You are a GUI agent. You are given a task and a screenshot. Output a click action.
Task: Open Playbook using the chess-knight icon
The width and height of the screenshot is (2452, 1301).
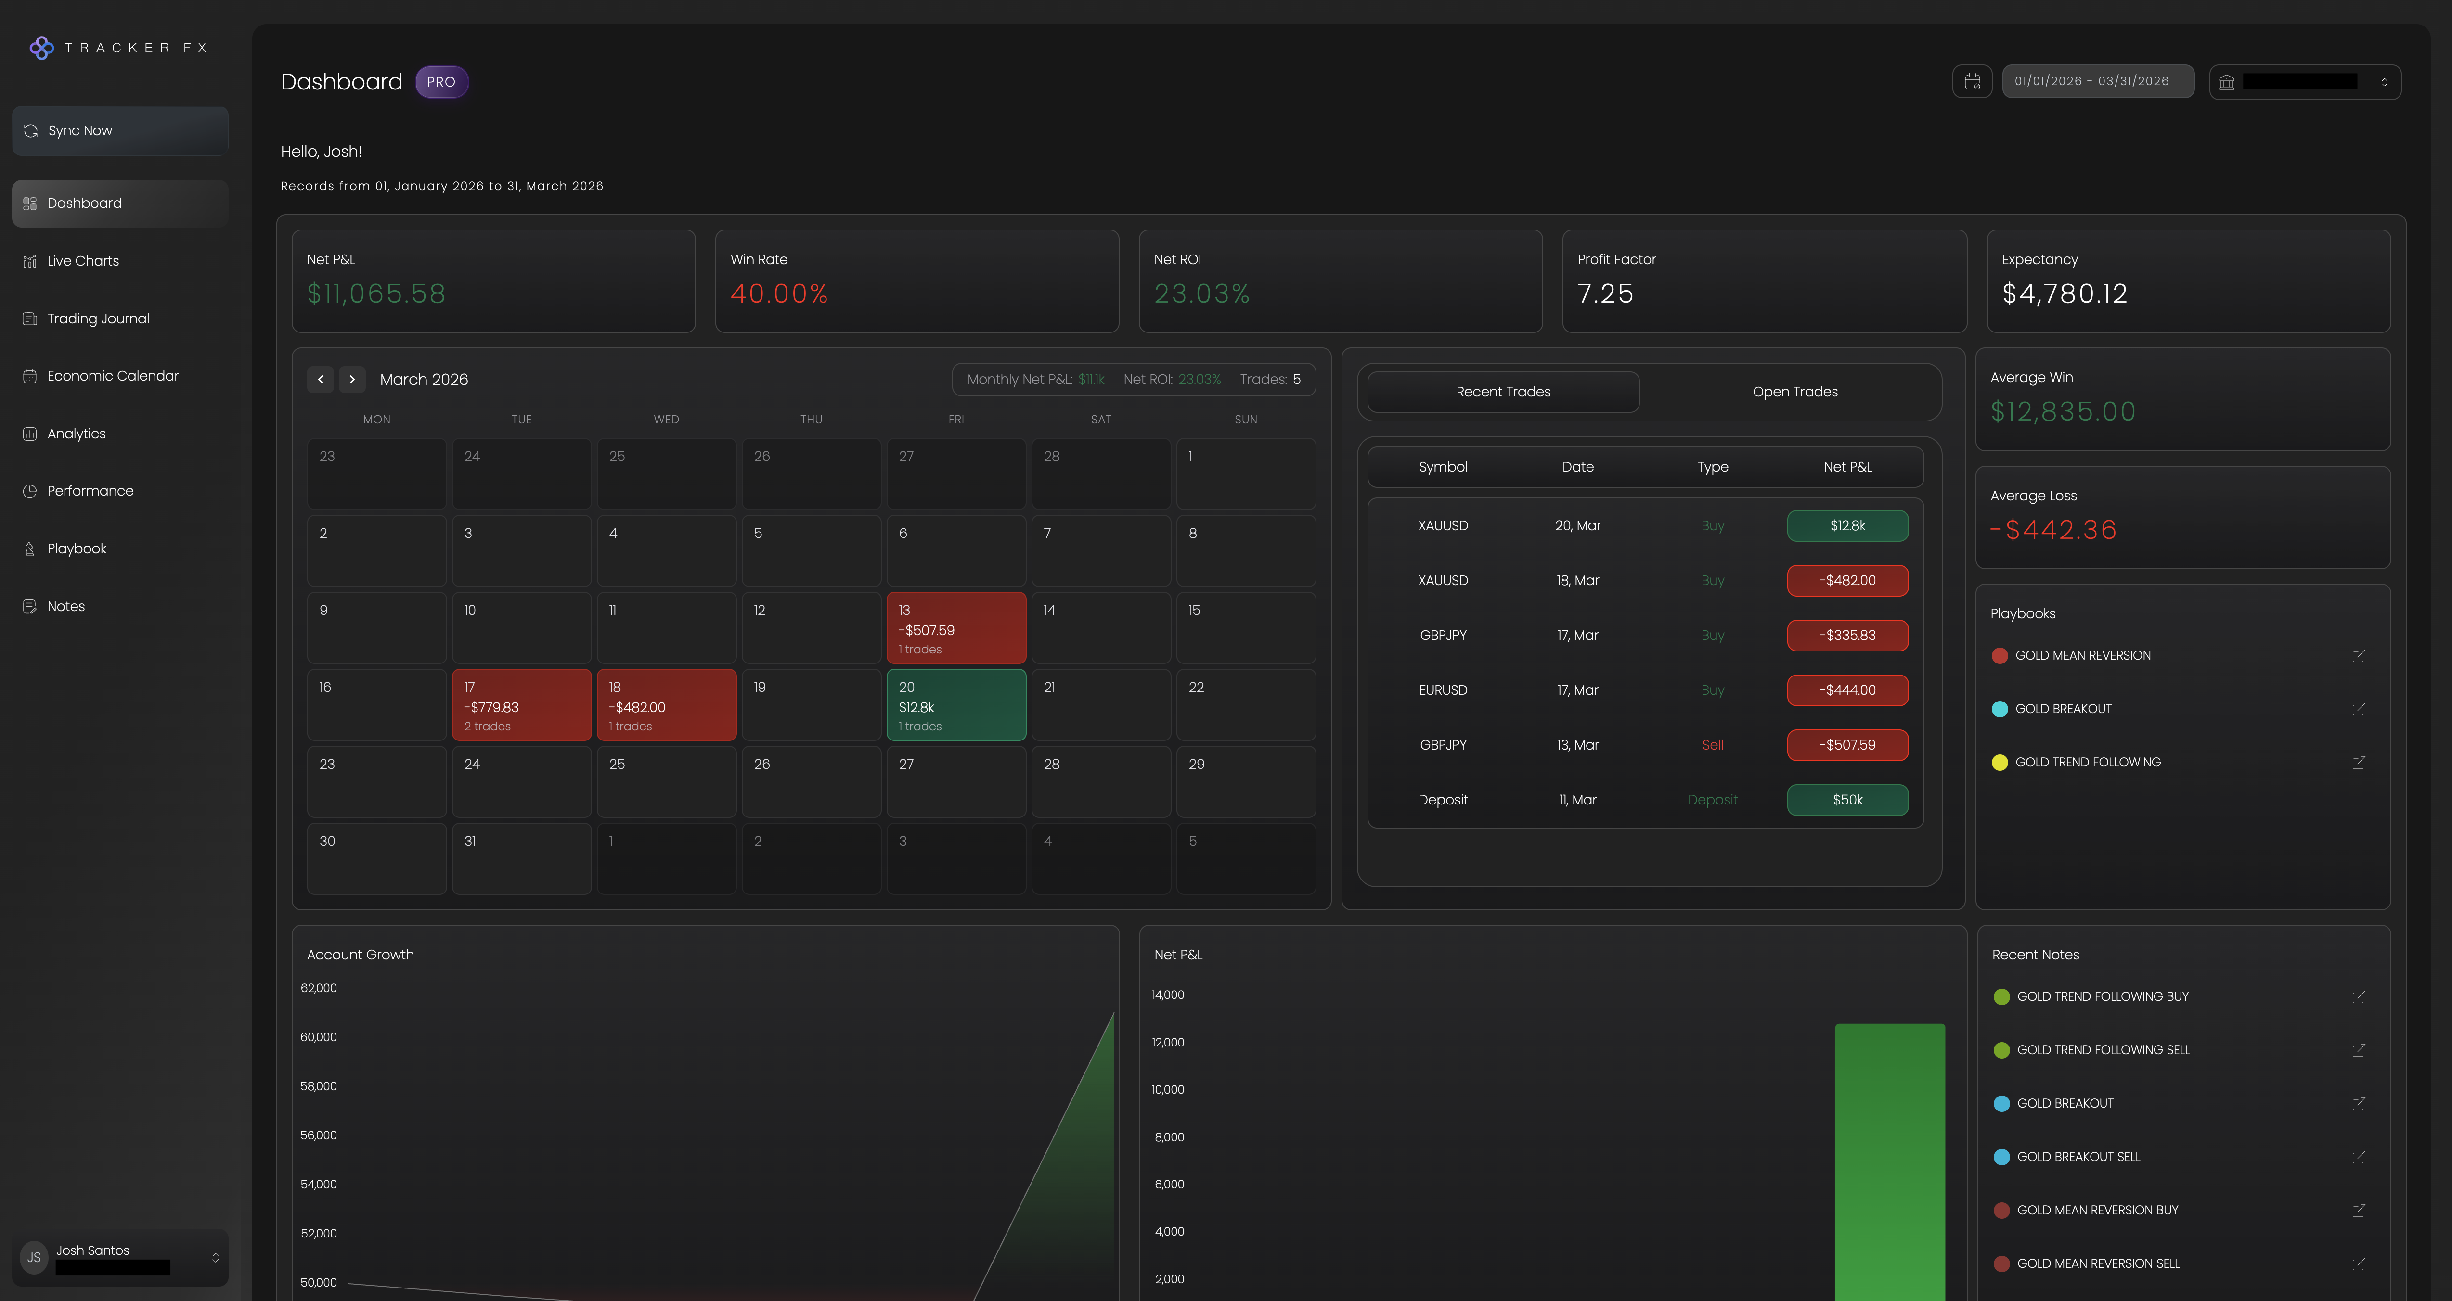click(29, 548)
